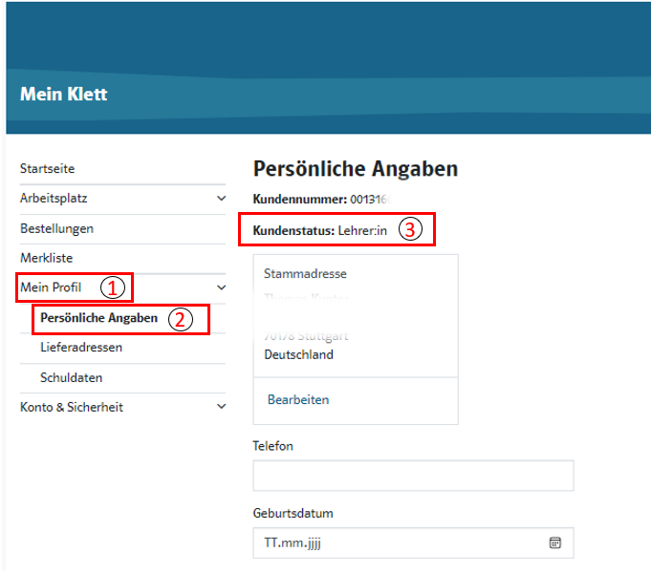This screenshot has height=574, width=651.
Task: Click the circled number 2 annotation
Action: [x=181, y=319]
